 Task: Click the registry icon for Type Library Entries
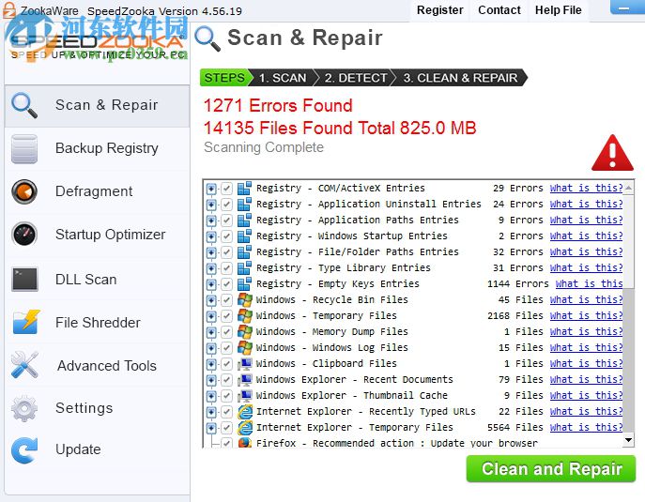tap(244, 268)
